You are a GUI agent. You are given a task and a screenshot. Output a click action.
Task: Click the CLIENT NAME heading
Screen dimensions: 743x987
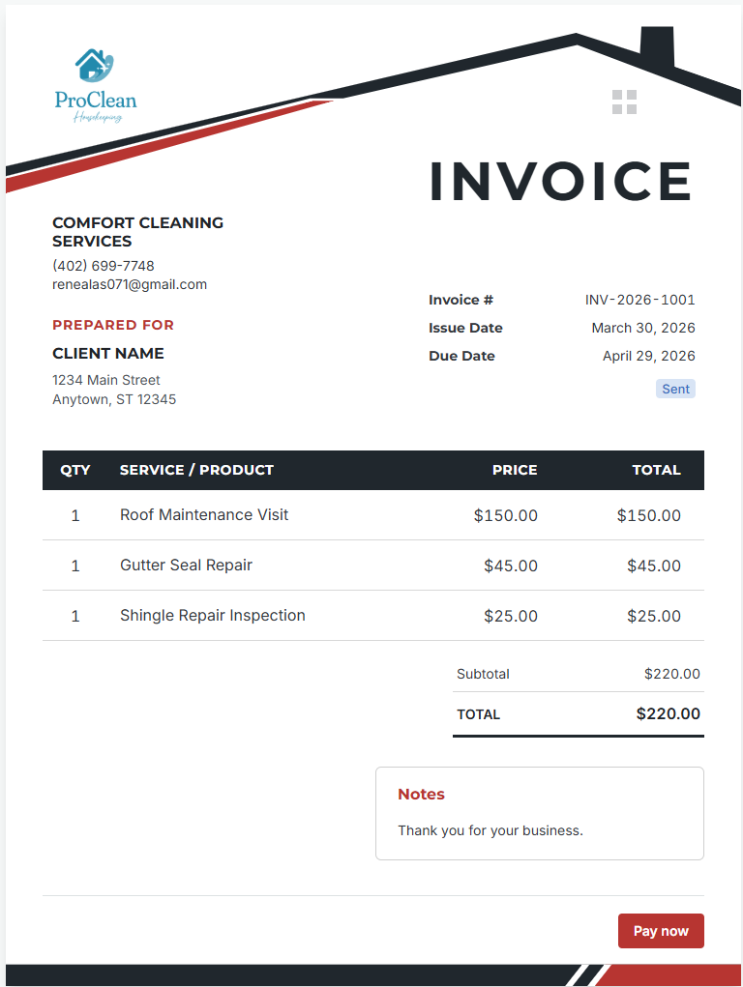pos(108,354)
